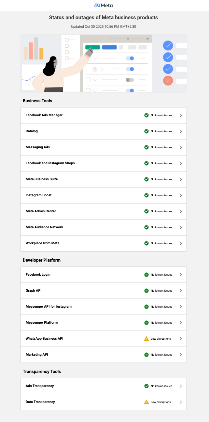Click the Meta logo in the header
The image size is (209, 422).
coord(104,6)
